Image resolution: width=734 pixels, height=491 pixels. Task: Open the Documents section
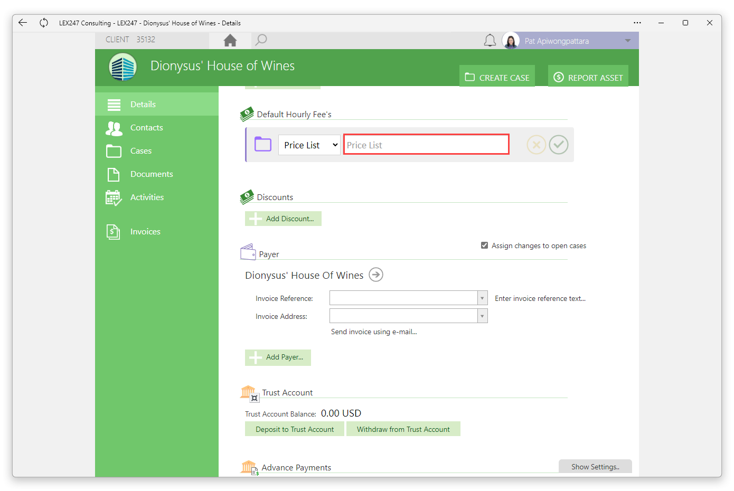click(x=157, y=174)
